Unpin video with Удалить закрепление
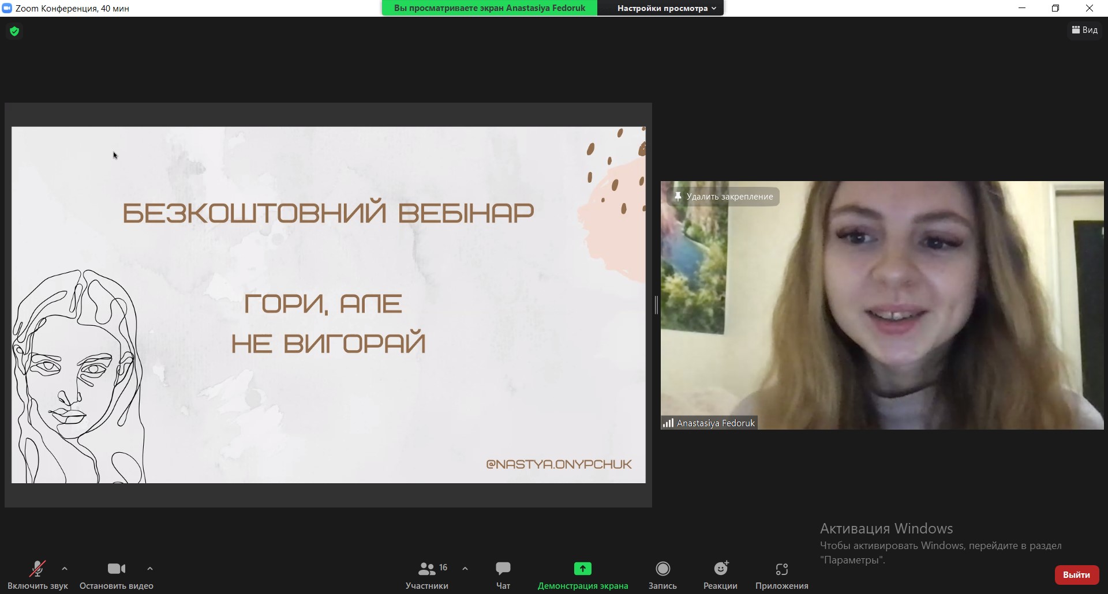 coord(724,197)
